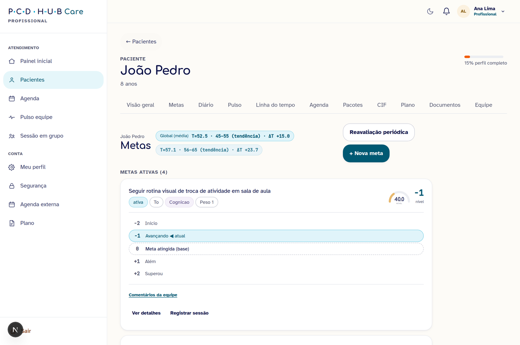
Task: Open the CIF tab
Action: pyautogui.click(x=382, y=105)
